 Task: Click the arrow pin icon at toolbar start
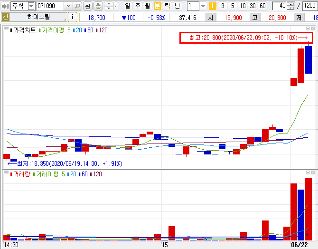tap(5, 6)
